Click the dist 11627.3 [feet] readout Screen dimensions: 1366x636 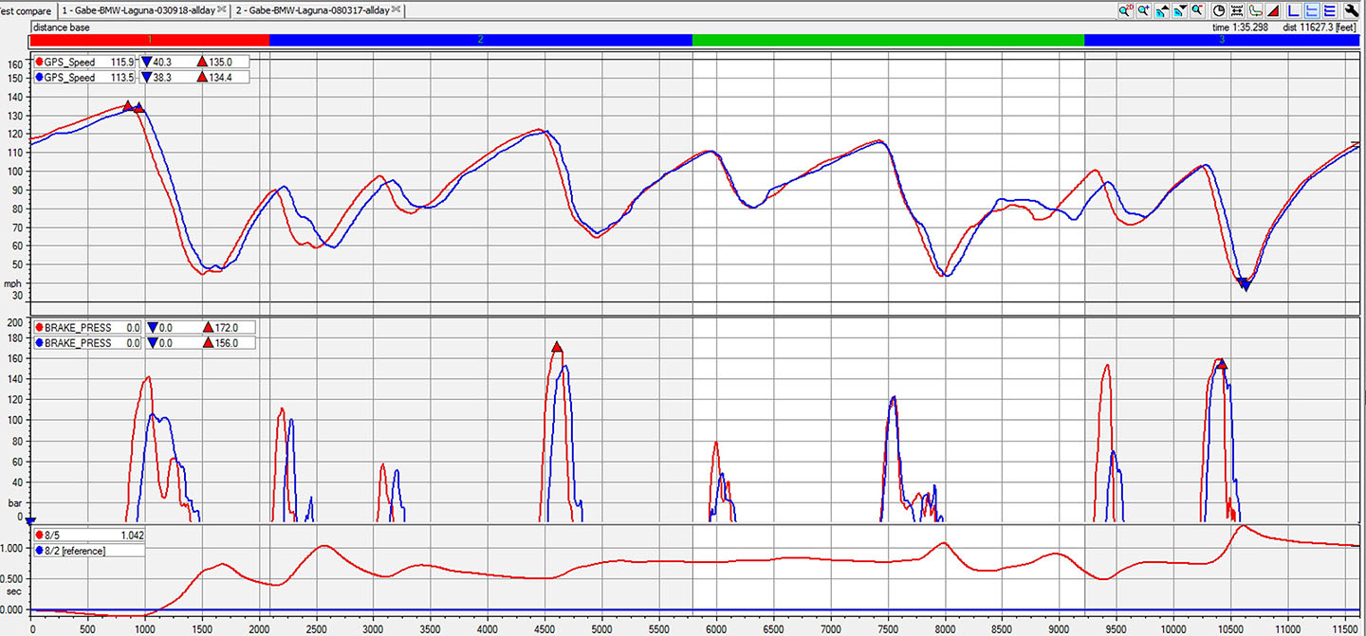click(1320, 27)
